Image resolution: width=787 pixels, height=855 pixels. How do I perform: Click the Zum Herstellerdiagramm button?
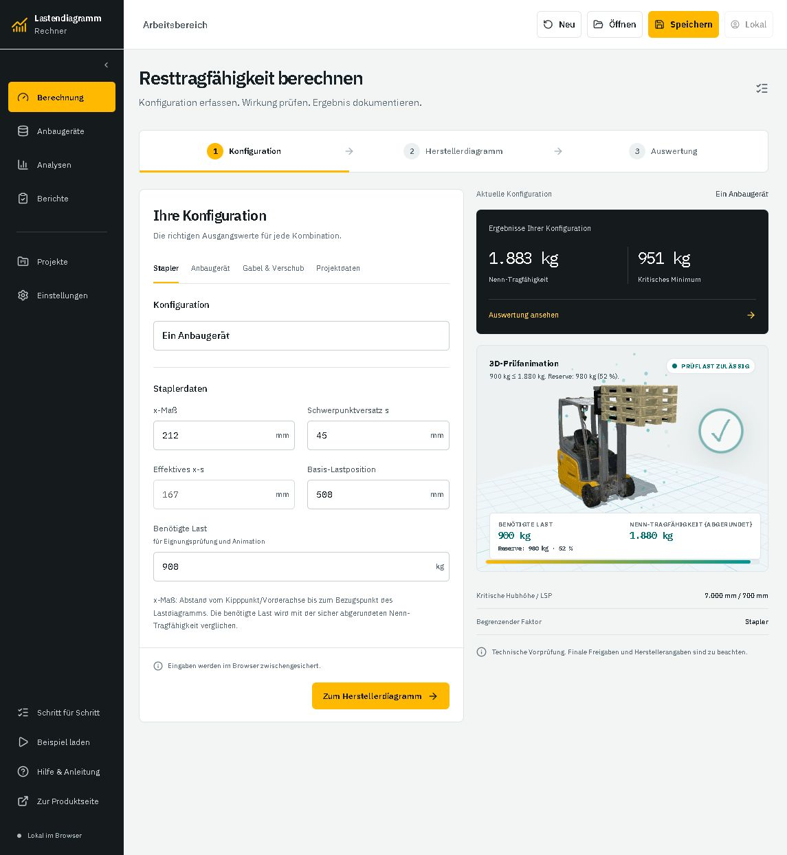[x=381, y=696]
